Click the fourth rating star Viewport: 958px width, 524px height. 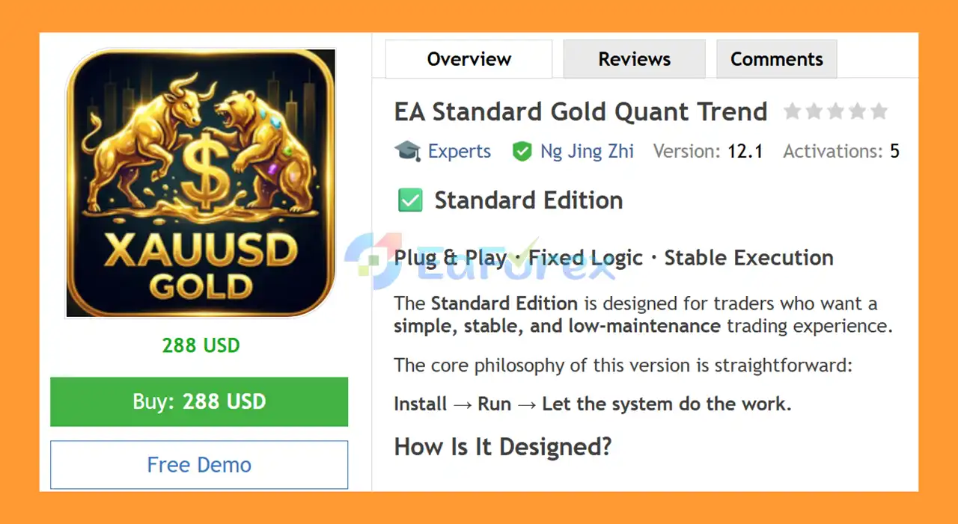[857, 112]
